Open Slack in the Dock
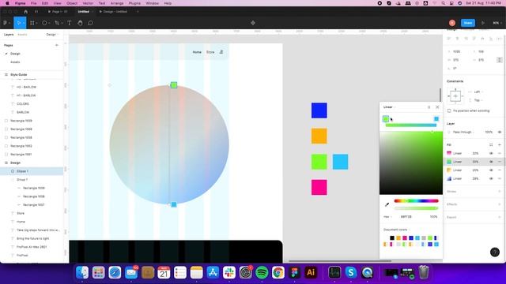This screenshot has width=506, height=284. [229, 272]
